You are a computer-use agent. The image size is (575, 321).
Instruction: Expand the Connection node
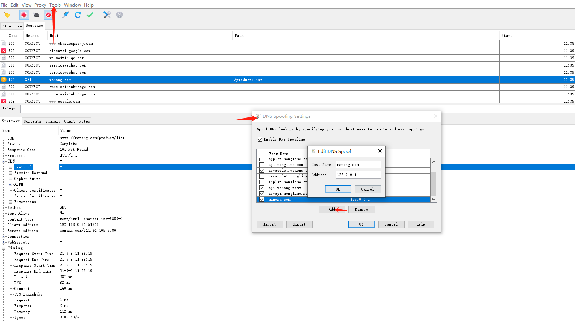4,236
